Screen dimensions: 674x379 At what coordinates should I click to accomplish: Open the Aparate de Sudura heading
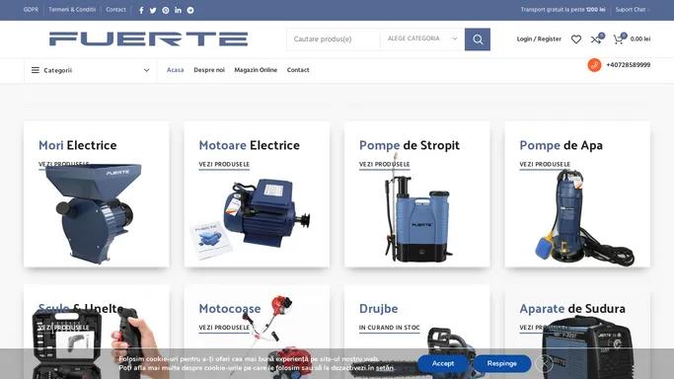coord(572,309)
